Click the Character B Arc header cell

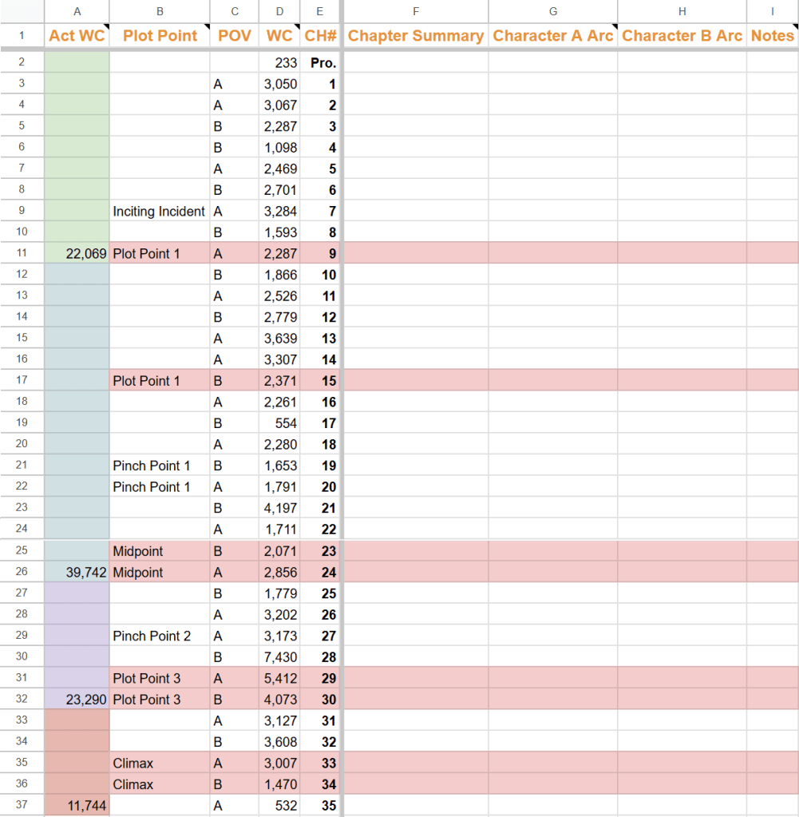click(682, 36)
